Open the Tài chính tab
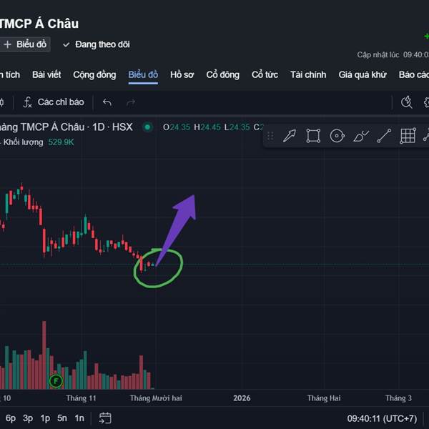The height and width of the screenshot is (429, 429). (x=308, y=74)
